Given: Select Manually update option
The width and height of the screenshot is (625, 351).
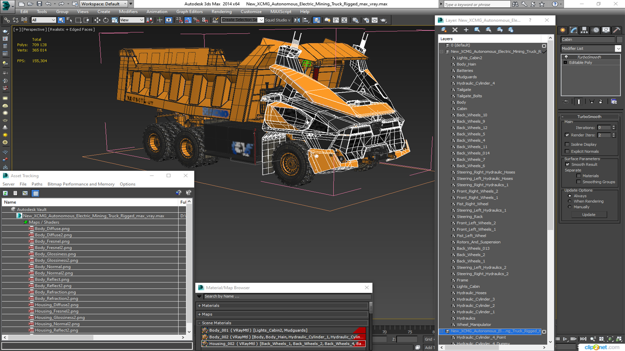Looking at the screenshot, I should (x=570, y=207).
